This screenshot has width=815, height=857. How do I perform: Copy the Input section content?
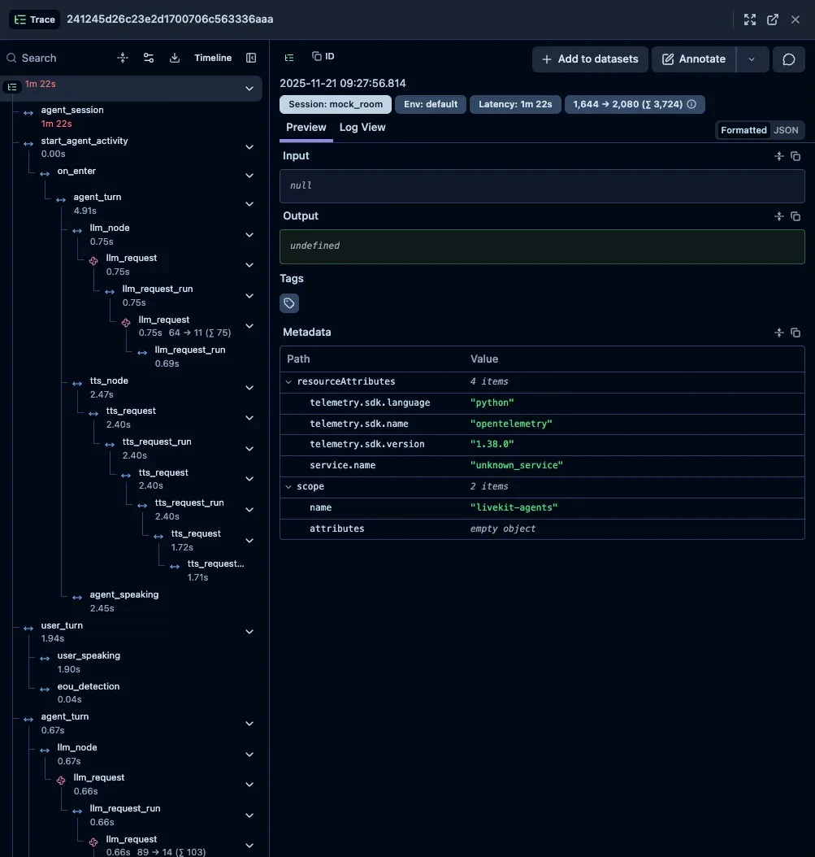pyautogui.click(x=795, y=156)
